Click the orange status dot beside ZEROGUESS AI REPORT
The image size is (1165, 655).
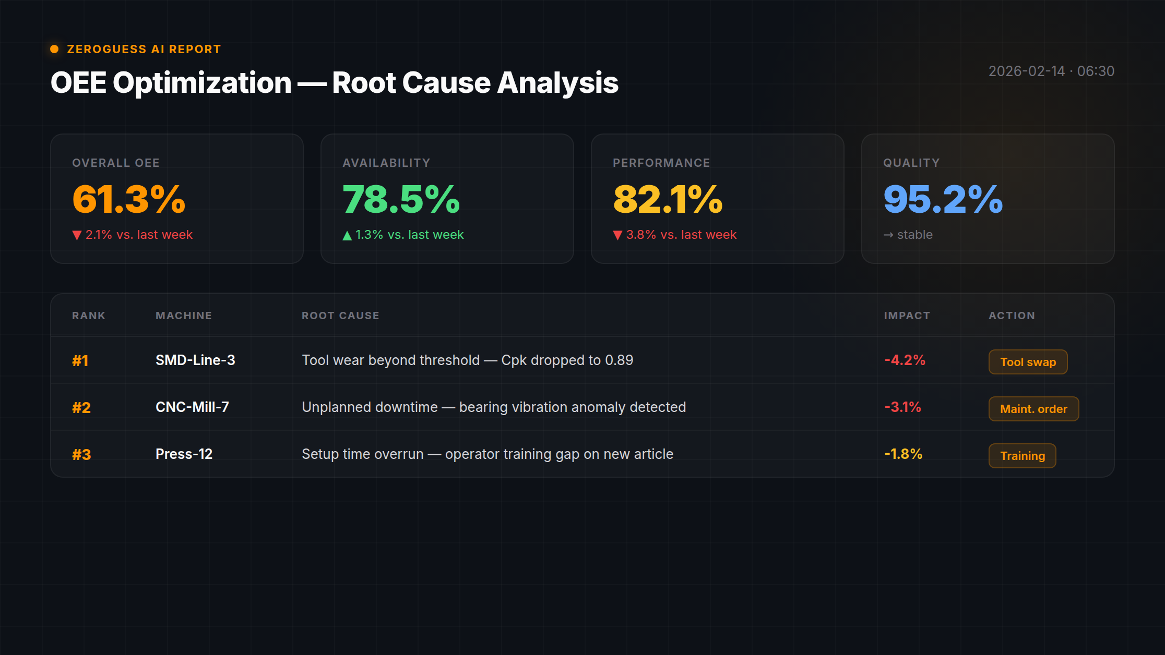(54, 49)
